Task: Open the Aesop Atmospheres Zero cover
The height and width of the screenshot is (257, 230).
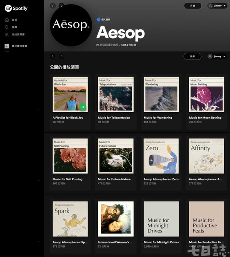Action: pyautogui.click(x=161, y=156)
